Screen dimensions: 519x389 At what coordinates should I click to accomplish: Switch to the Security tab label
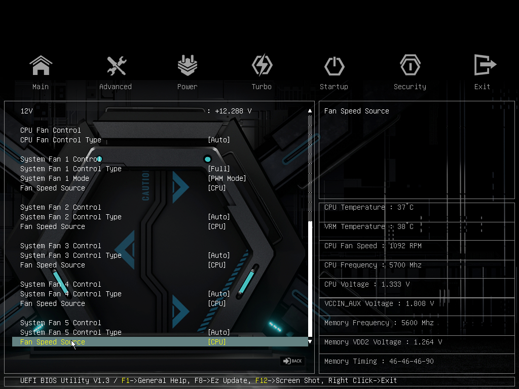[x=410, y=87]
